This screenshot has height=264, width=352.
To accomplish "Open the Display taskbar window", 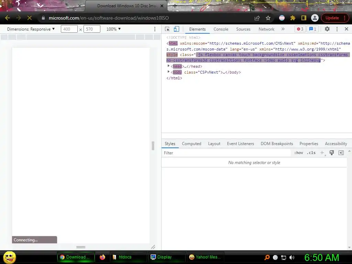I will tap(167, 257).
